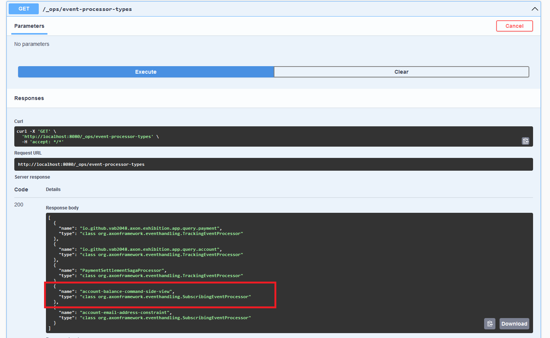Image resolution: width=550 pixels, height=338 pixels.
Task: Execute the GET request
Action: 146,72
